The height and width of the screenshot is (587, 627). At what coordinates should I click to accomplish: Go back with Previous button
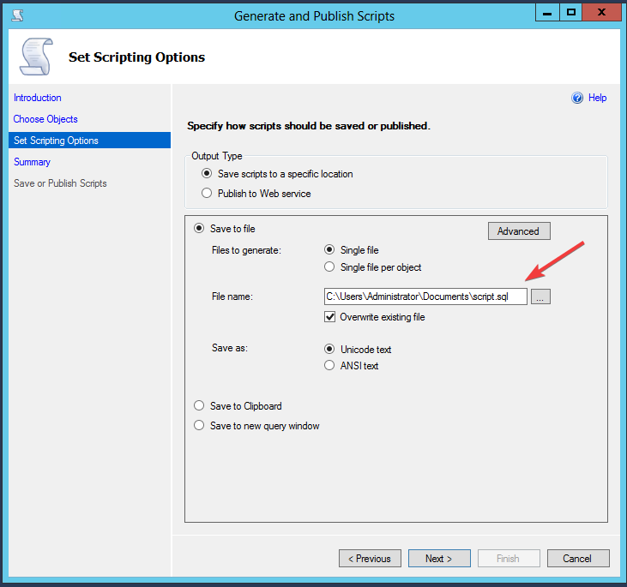370,558
